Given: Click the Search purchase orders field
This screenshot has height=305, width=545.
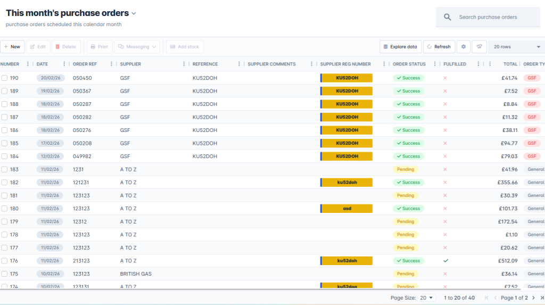Looking at the screenshot, I should [x=488, y=17].
